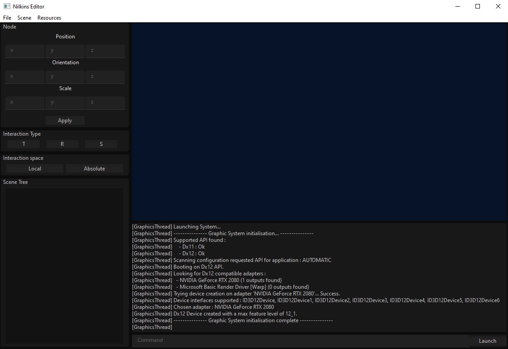Click the 3D viewport render area

319,122
